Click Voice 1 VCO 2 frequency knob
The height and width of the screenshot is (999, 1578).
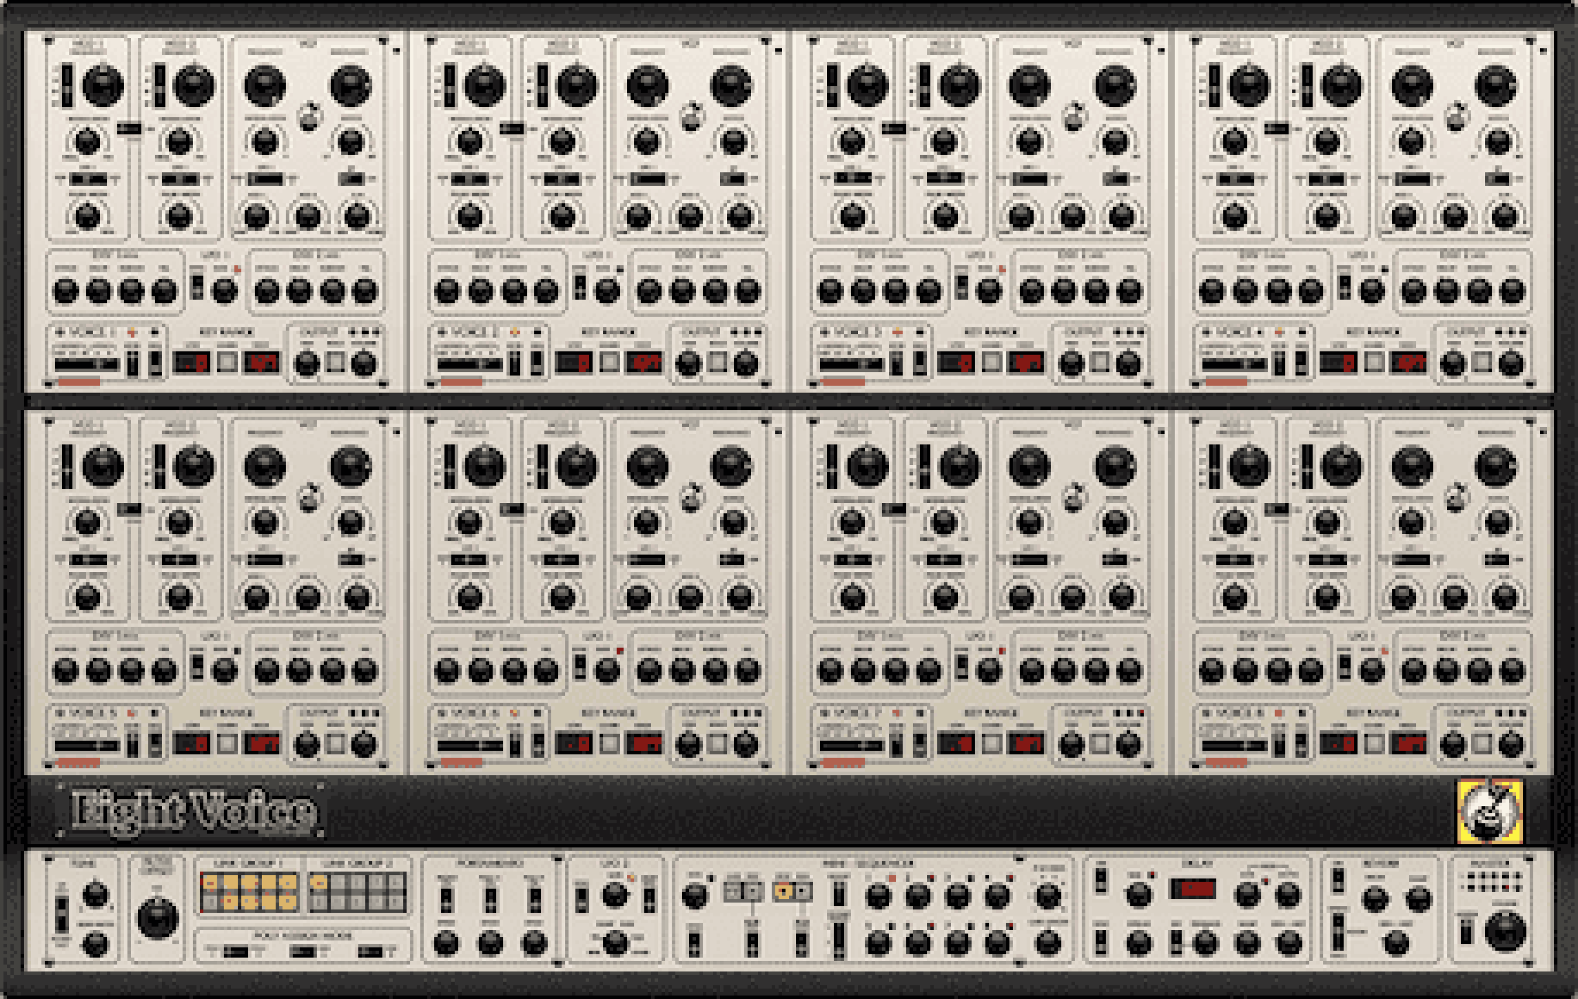point(194,85)
